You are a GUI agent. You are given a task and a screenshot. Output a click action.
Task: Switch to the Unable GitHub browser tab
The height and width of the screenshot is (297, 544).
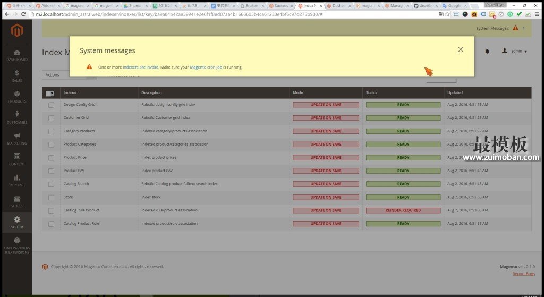tap(425, 5)
